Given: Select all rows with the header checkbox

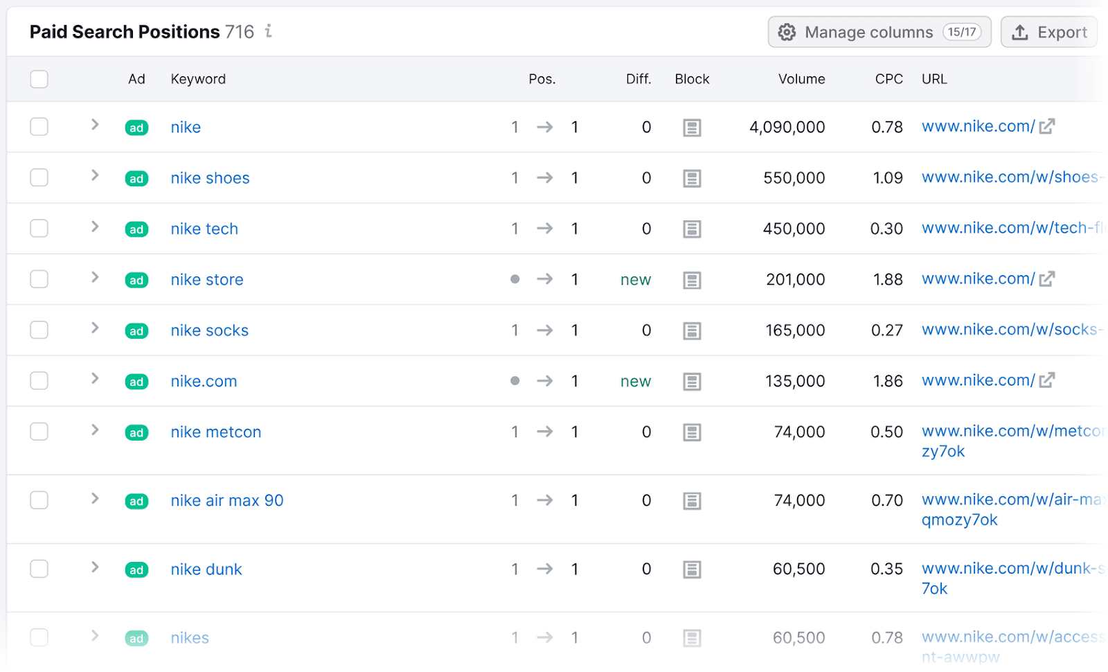Looking at the screenshot, I should click(39, 79).
